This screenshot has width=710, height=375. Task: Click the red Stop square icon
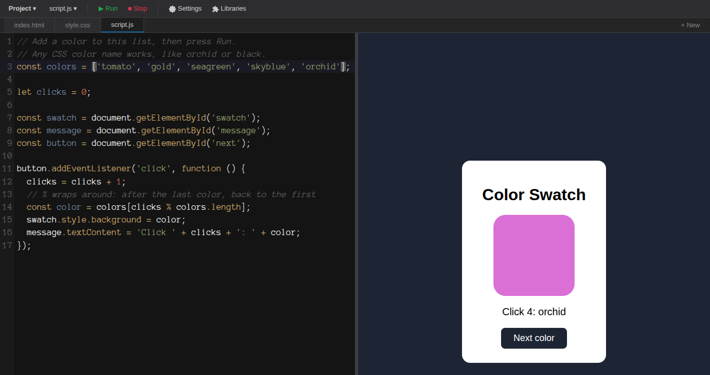tap(130, 9)
